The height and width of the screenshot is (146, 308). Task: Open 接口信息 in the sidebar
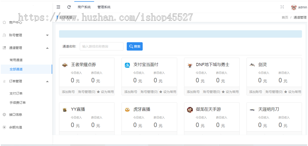click(16, 115)
